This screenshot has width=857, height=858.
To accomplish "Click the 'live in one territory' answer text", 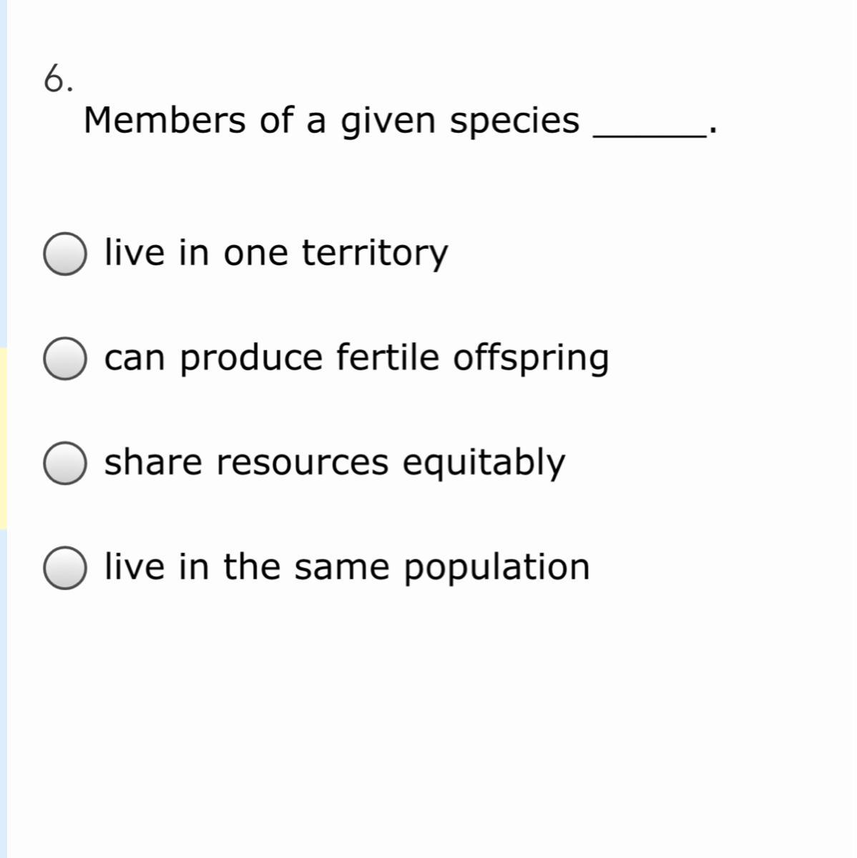I will tap(276, 254).
